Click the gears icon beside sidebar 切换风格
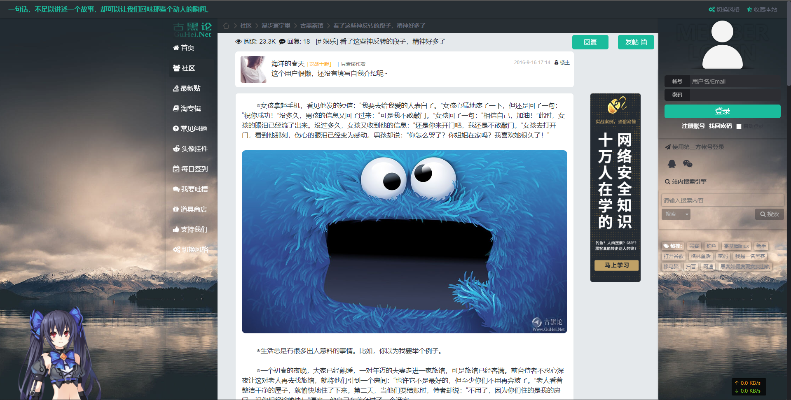The height and width of the screenshot is (400, 791). pos(176,249)
